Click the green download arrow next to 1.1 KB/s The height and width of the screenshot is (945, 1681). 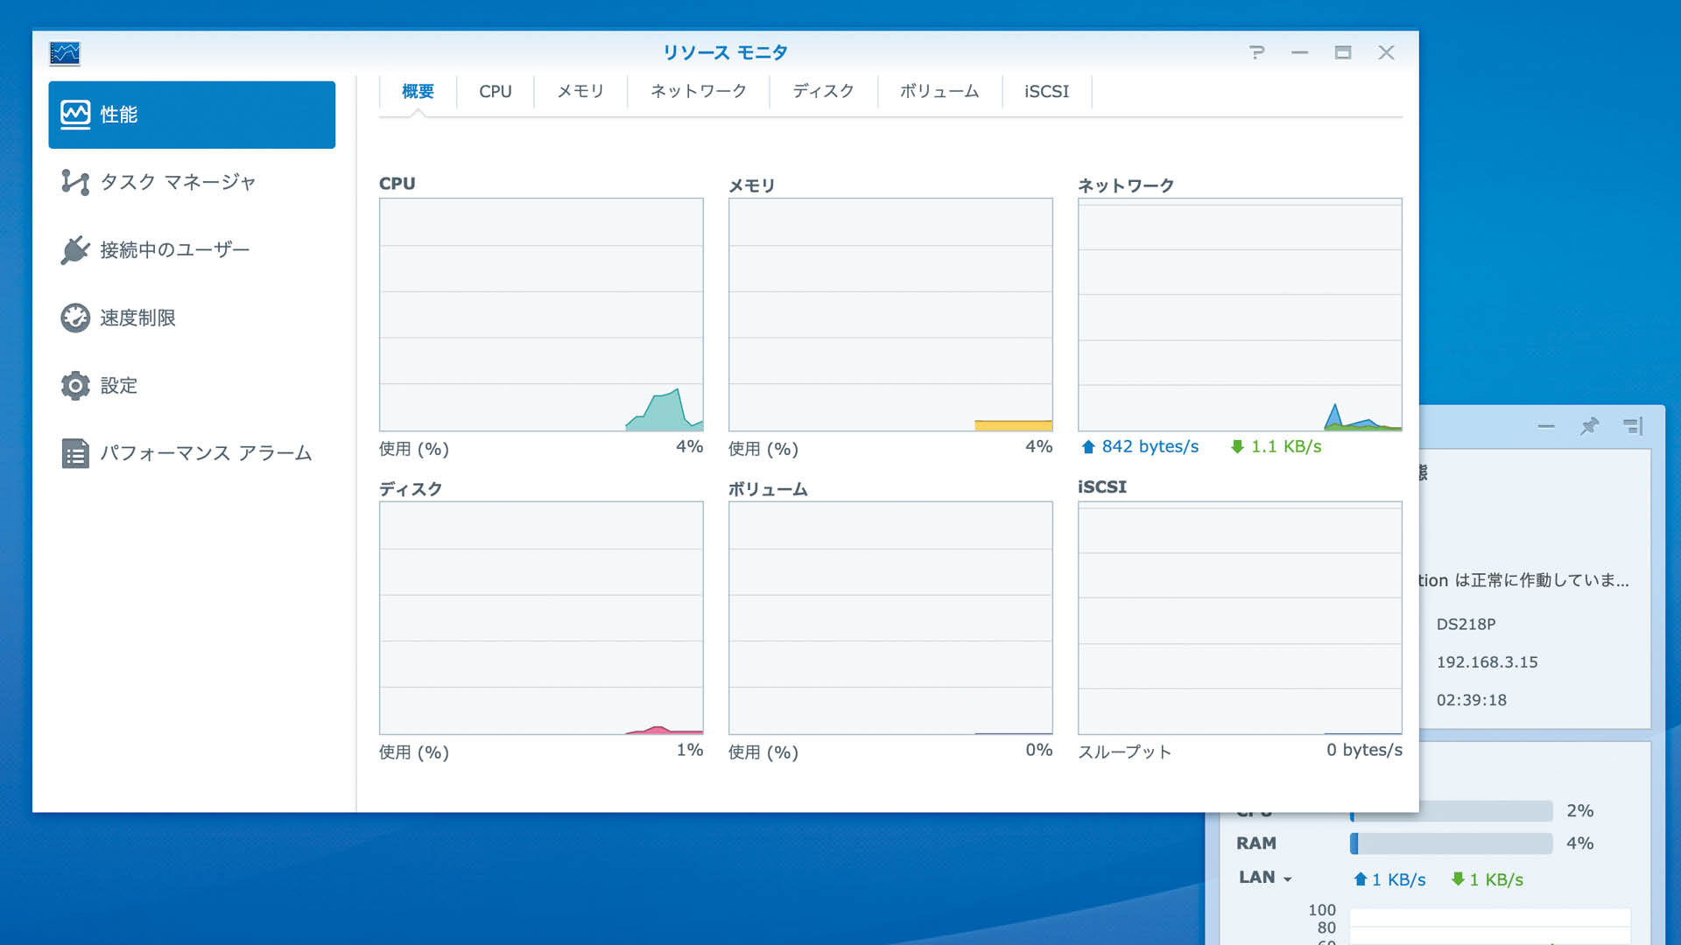tap(1237, 447)
